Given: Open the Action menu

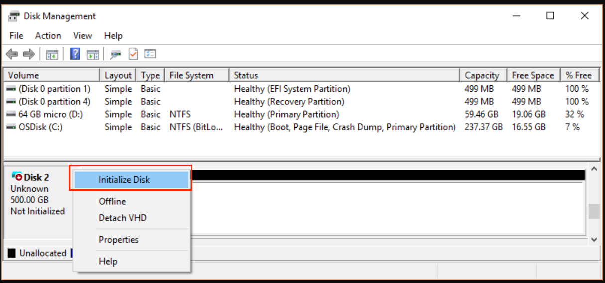Looking at the screenshot, I should [48, 36].
